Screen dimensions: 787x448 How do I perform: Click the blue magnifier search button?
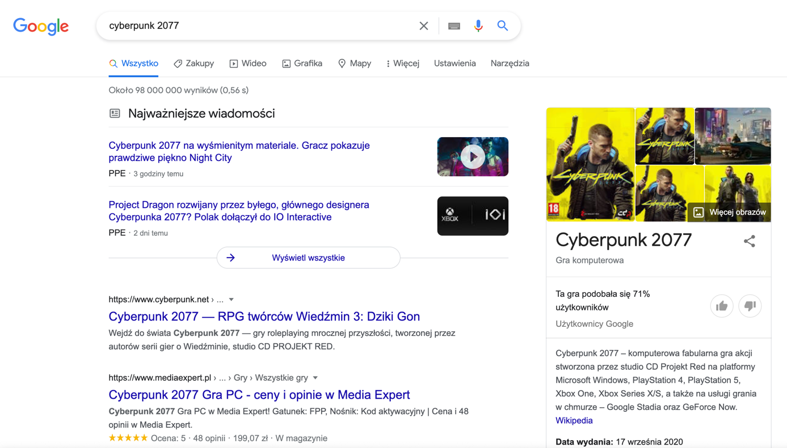(x=503, y=26)
